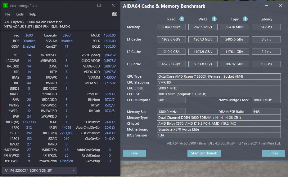Click the Close button in AIDA64 dialog

pyautogui.click(x=274, y=153)
